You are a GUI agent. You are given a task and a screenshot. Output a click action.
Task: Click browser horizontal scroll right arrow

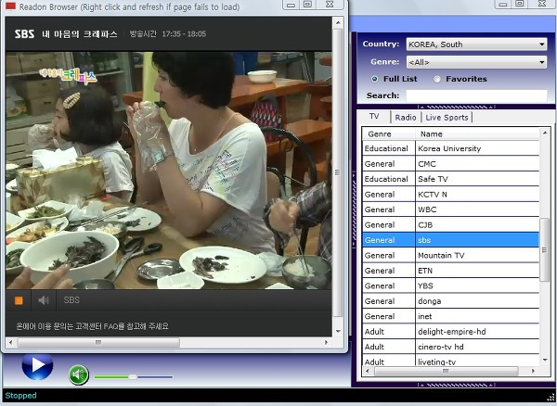coord(326,343)
